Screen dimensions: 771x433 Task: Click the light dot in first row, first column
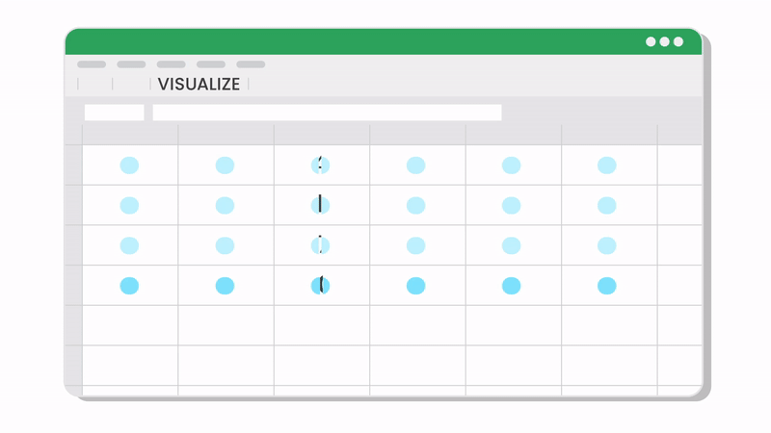tap(129, 166)
